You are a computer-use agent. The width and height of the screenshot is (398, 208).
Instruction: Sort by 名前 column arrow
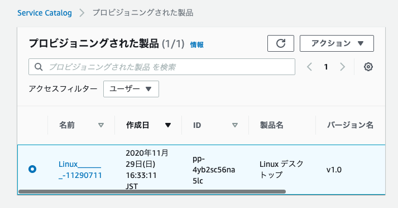(101, 125)
